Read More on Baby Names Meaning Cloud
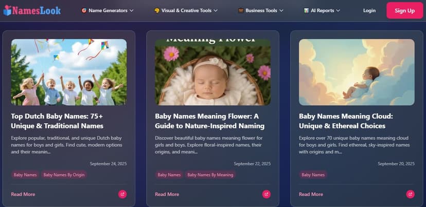The height and width of the screenshot is (207, 426). [311, 194]
